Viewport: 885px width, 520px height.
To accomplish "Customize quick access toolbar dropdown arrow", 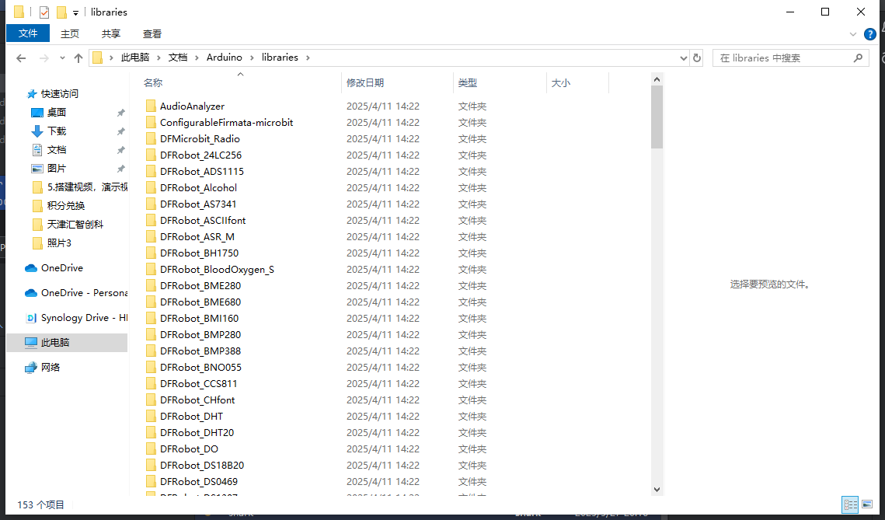I will pos(75,12).
